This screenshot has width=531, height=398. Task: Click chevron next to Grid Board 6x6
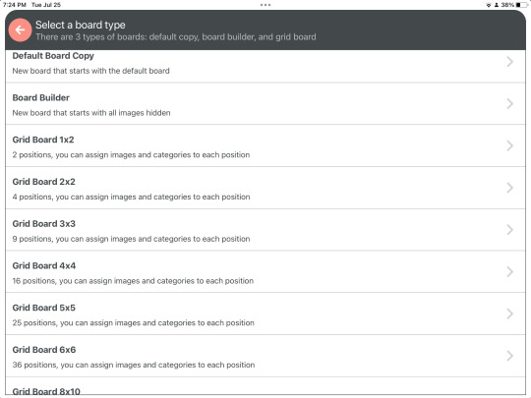[509, 356]
